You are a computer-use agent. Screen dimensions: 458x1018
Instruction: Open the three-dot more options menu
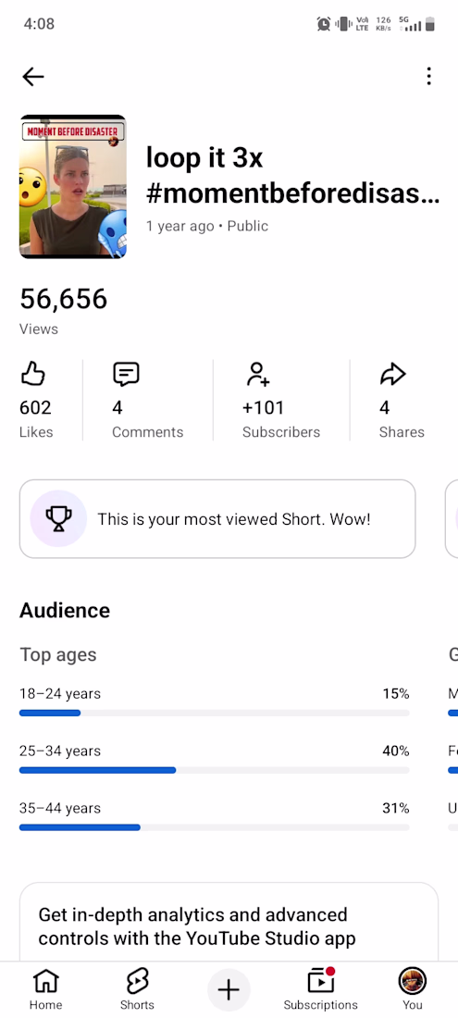click(428, 76)
